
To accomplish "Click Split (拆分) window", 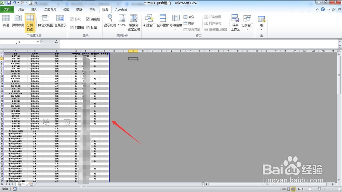I will (189, 17).
